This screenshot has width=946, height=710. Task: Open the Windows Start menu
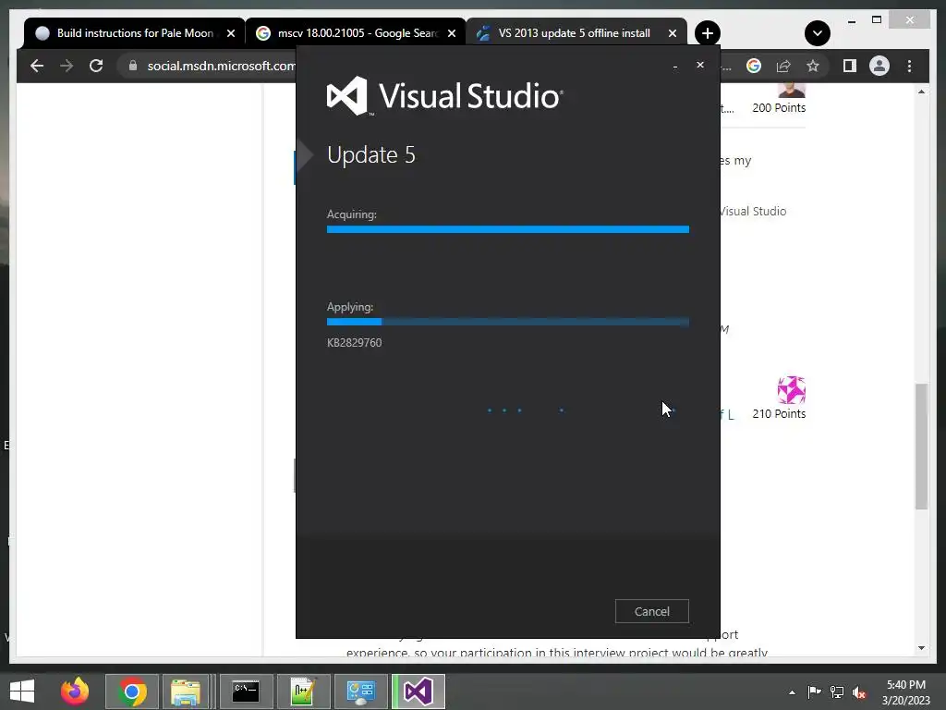(22, 692)
